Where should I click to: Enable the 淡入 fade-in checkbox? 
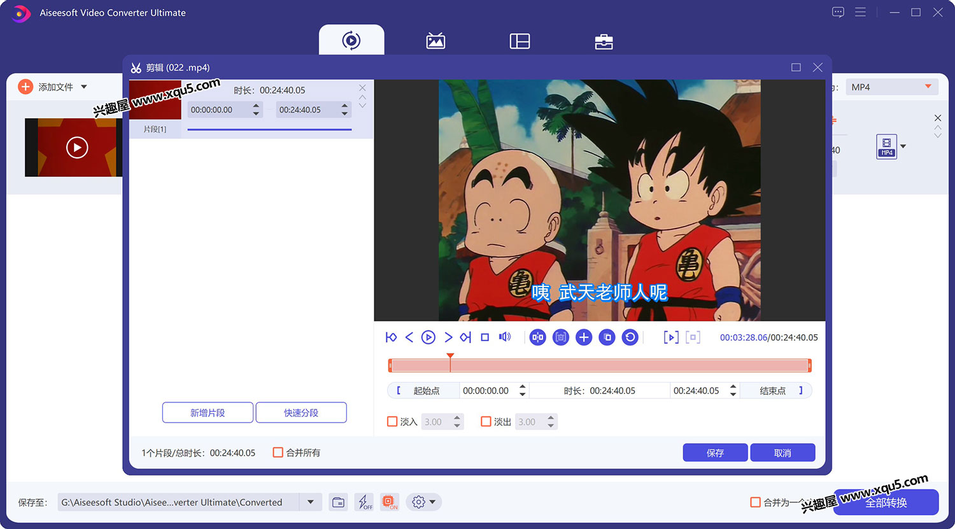click(x=392, y=421)
